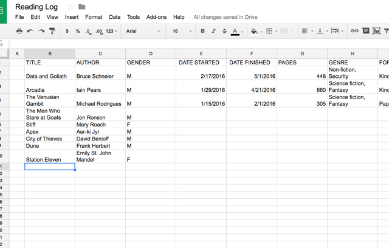Select column A header

pos(17,54)
